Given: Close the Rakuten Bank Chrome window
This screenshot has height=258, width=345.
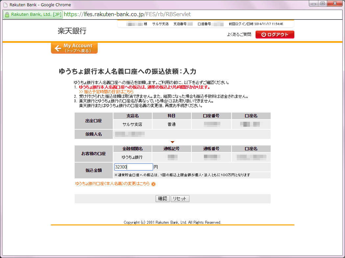Looking at the screenshot, I should [335, 3].
